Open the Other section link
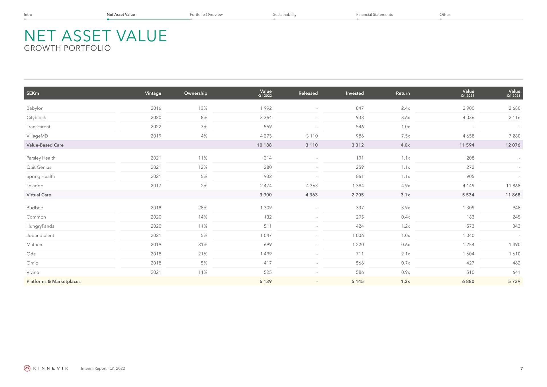Image resolution: width=547 pixels, height=387 pixels. pyautogui.click(x=445, y=15)
